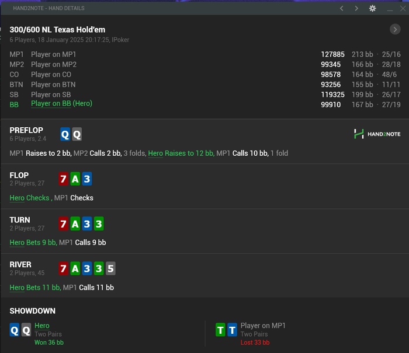The height and width of the screenshot is (353, 409).
Task: Click Hero link in showdown section
Action: coord(41,326)
